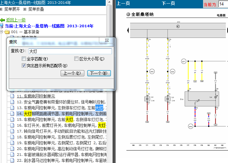The height and width of the screenshot is (163, 228).
Task: Click document icon beside item 16
Action: coord(12,125)
